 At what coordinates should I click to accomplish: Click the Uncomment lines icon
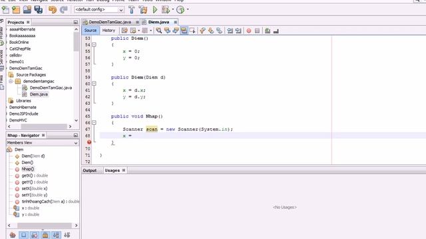click(x=276, y=31)
